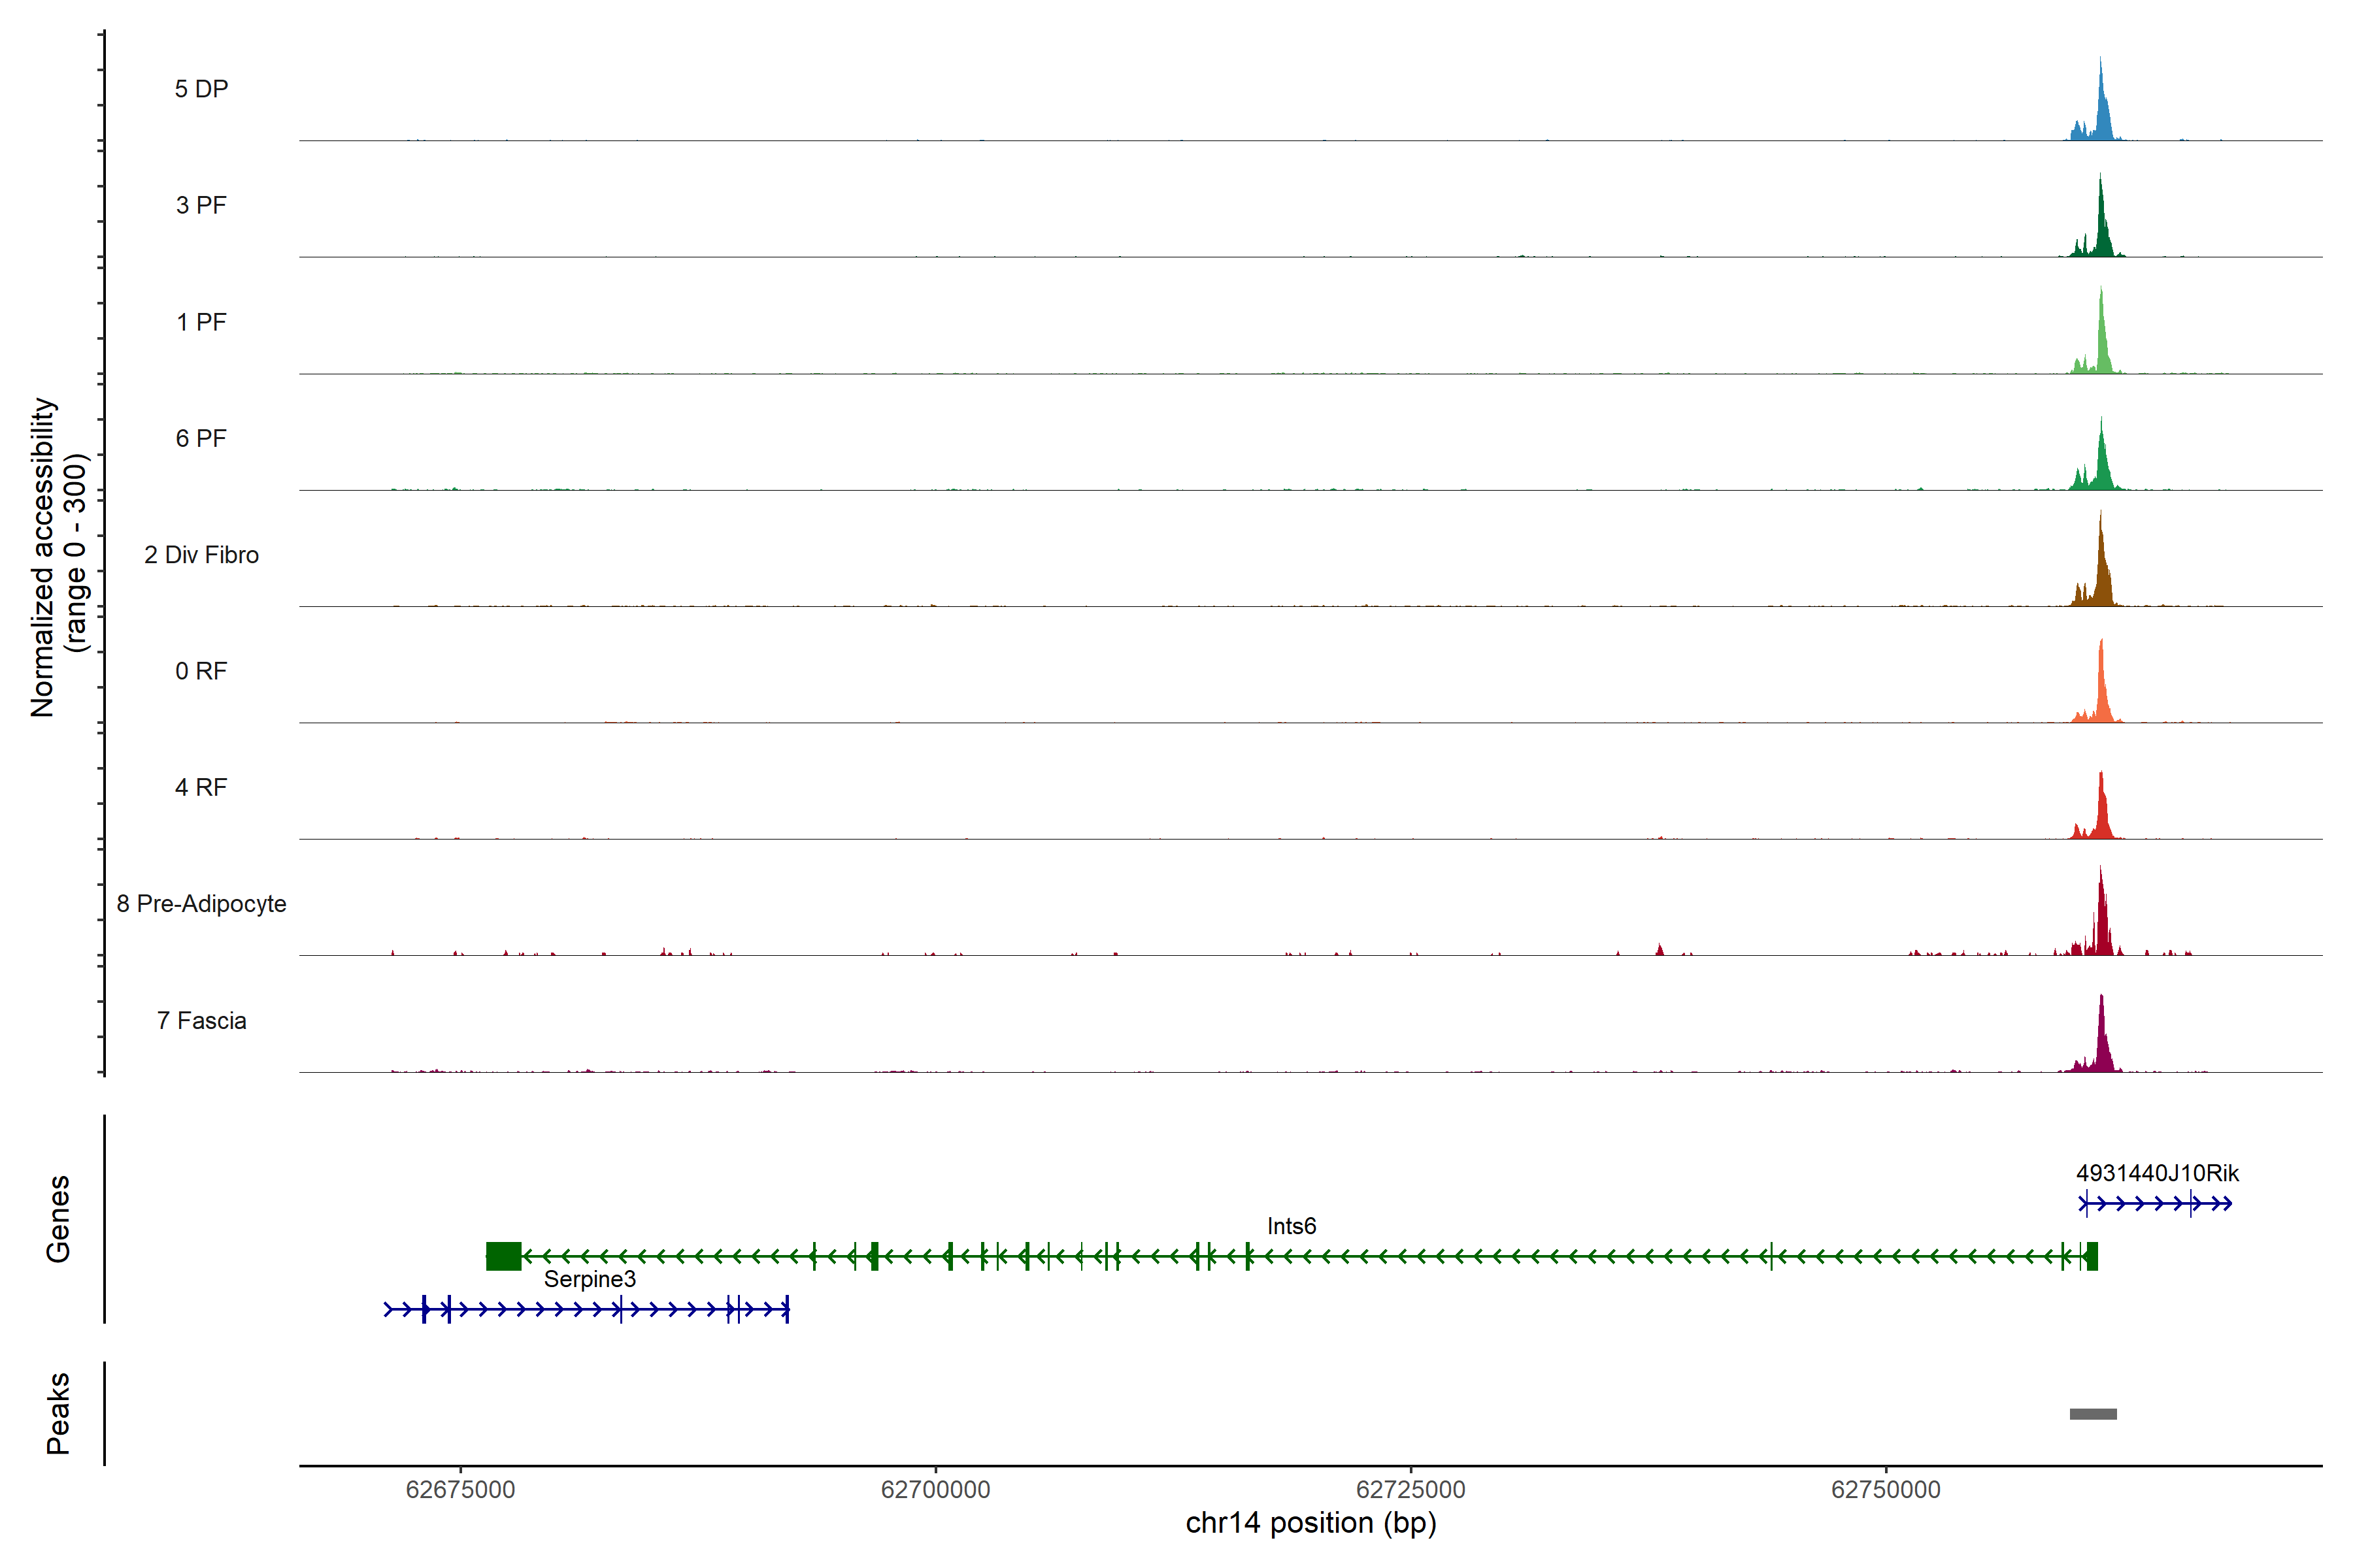
Task: Click the 7 Fascia track label
Action: (201, 1021)
